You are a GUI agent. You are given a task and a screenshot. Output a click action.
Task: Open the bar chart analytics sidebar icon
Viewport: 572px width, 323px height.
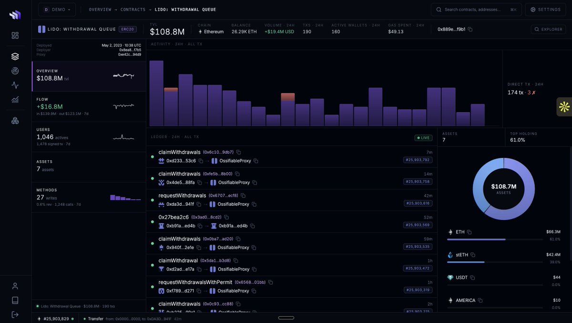click(x=15, y=100)
